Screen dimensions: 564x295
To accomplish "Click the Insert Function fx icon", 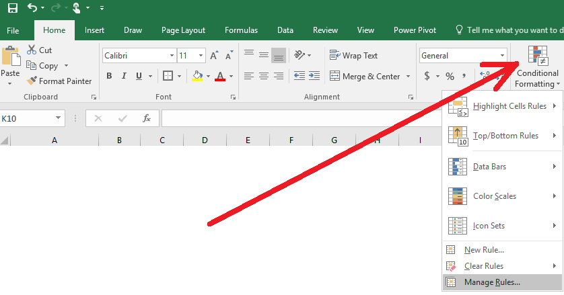I will (147, 118).
